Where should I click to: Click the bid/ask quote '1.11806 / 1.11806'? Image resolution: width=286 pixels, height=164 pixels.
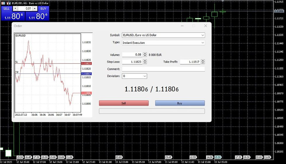coord(151,89)
